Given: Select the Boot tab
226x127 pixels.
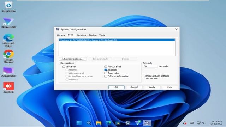Looking at the screenshot, I should coord(70,35).
